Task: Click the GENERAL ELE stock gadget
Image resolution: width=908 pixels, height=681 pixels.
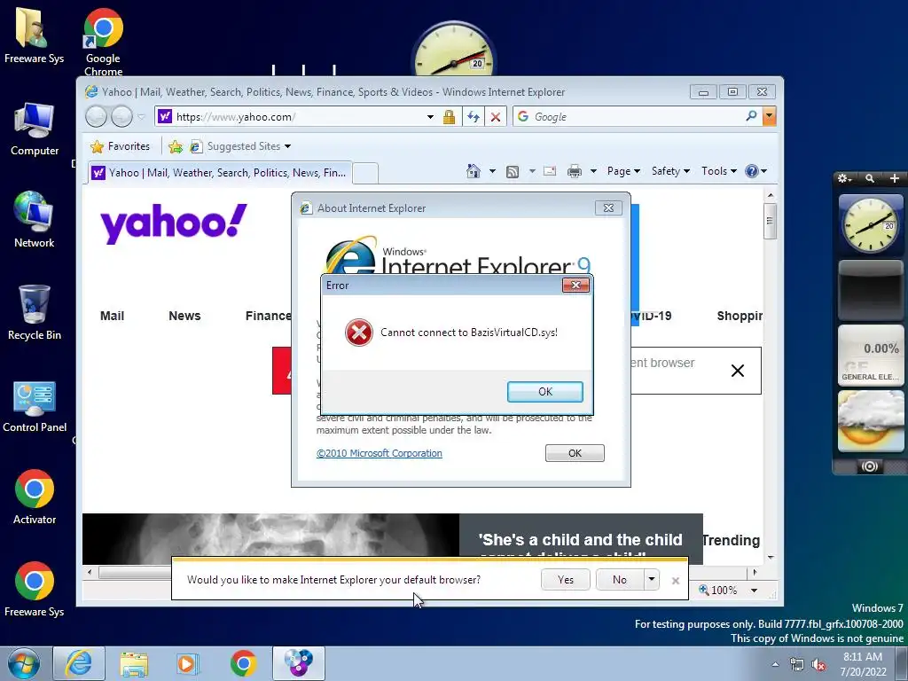Action: 871,355
